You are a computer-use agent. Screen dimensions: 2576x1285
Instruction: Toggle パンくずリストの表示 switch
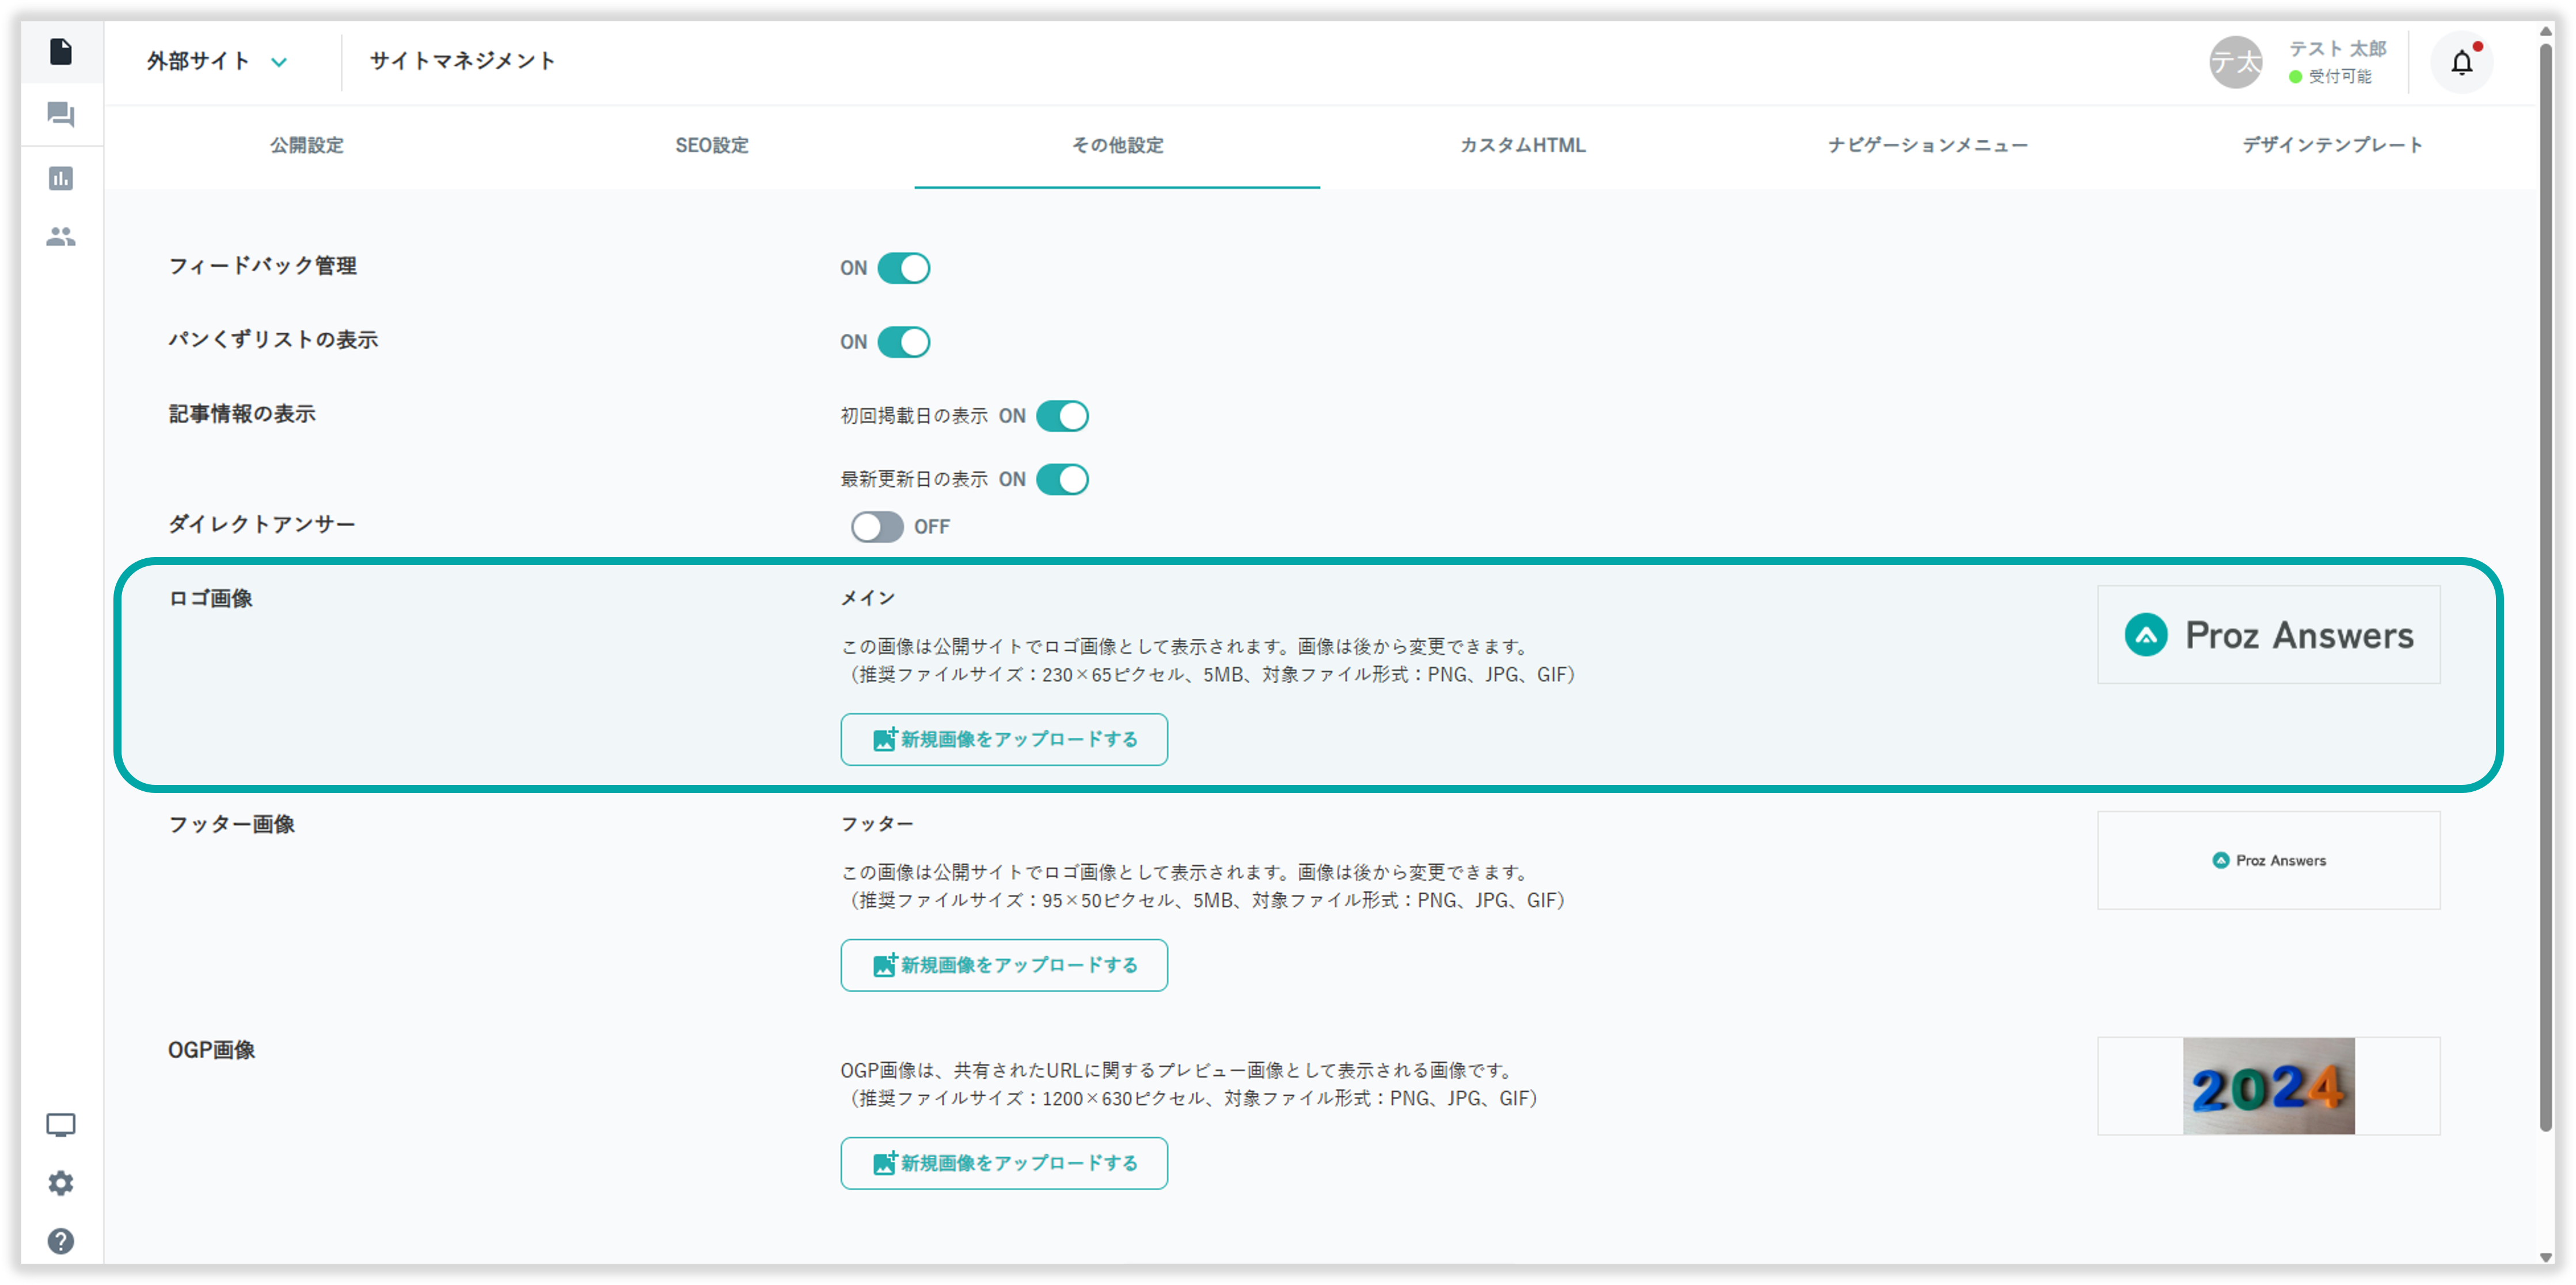coord(903,342)
